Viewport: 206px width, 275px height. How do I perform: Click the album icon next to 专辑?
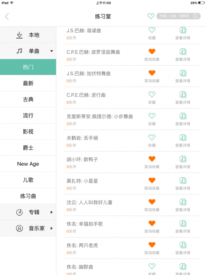coord(19,212)
